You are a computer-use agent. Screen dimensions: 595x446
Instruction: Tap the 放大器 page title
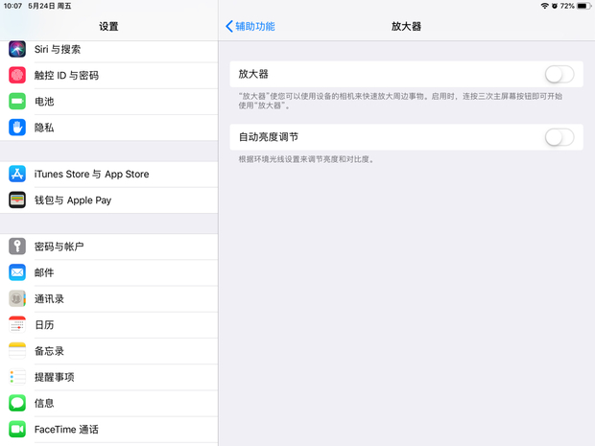click(x=406, y=26)
